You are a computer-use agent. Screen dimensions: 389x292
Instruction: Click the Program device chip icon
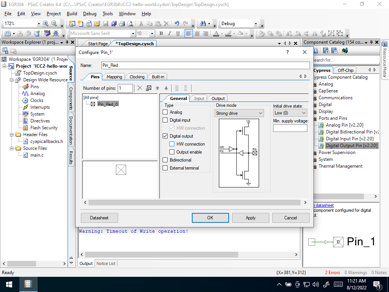click(47, 33)
